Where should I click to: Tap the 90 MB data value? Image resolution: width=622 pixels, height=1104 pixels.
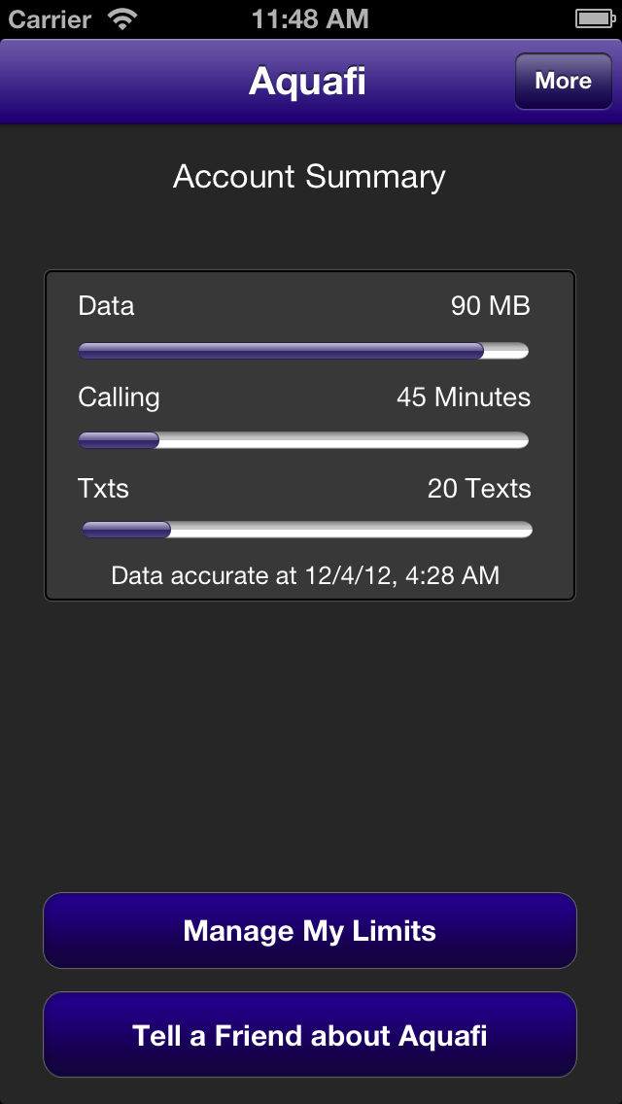coord(491,306)
